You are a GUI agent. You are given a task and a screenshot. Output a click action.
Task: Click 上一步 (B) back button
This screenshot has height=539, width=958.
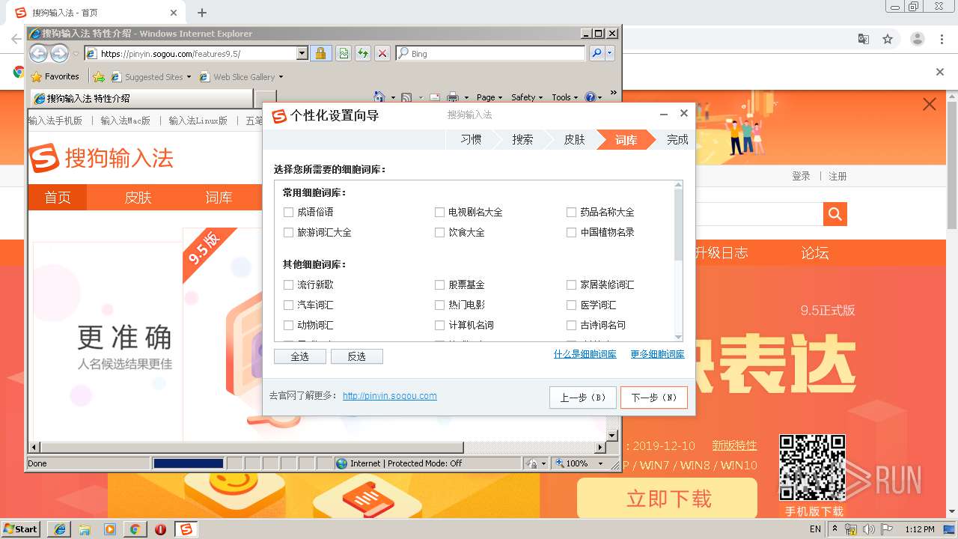click(582, 398)
